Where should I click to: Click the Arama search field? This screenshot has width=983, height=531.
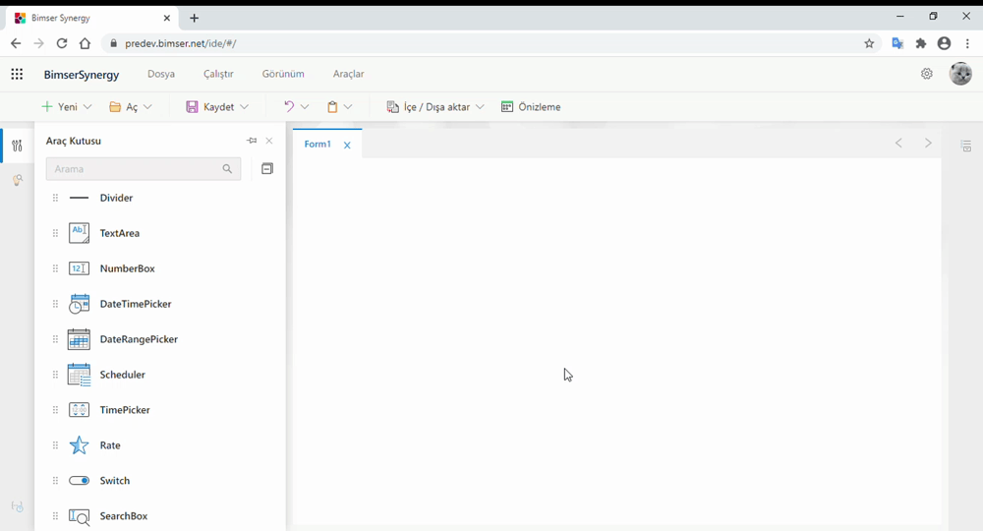coord(134,169)
